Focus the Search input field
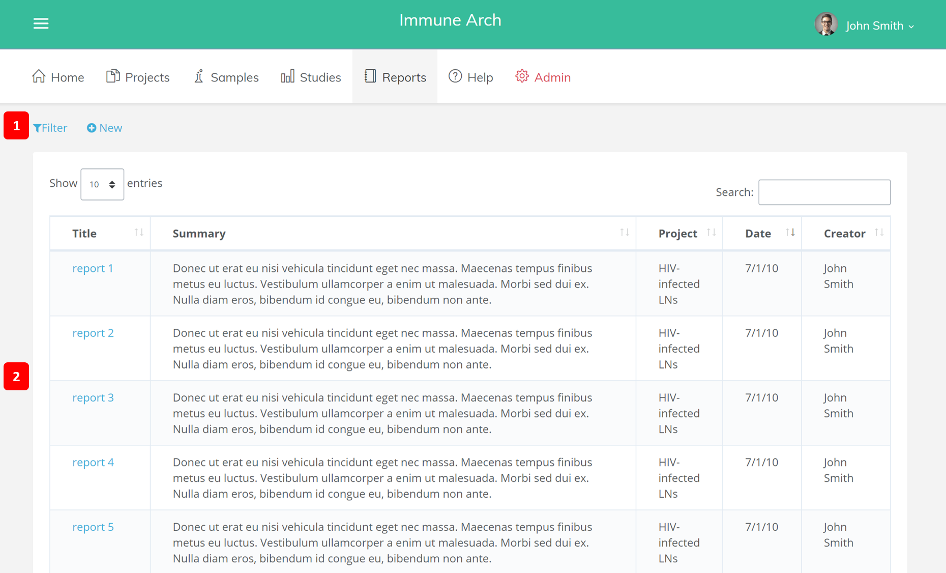Viewport: 946px width, 573px height. coord(824,192)
